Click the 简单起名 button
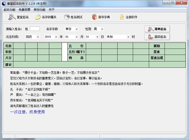 pos(157,29)
